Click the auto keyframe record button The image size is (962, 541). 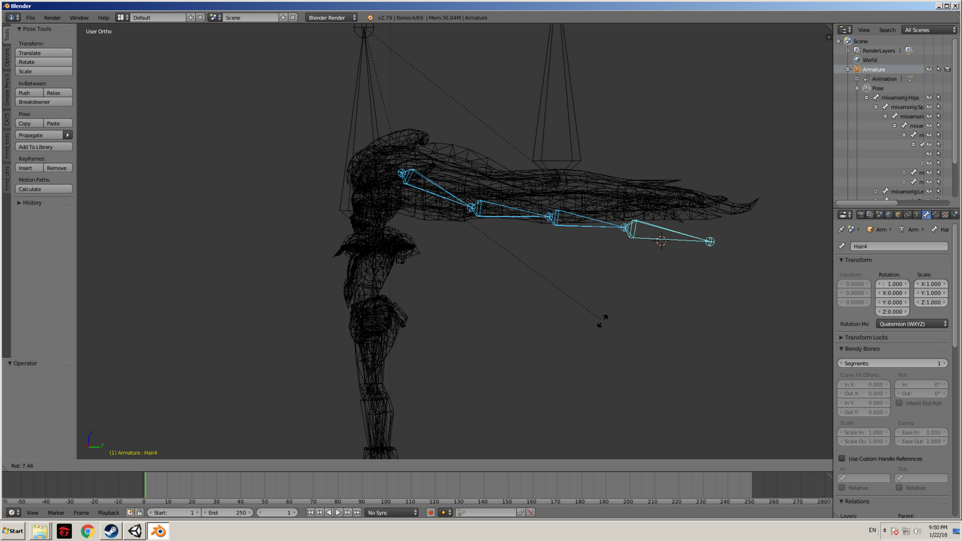(x=431, y=513)
